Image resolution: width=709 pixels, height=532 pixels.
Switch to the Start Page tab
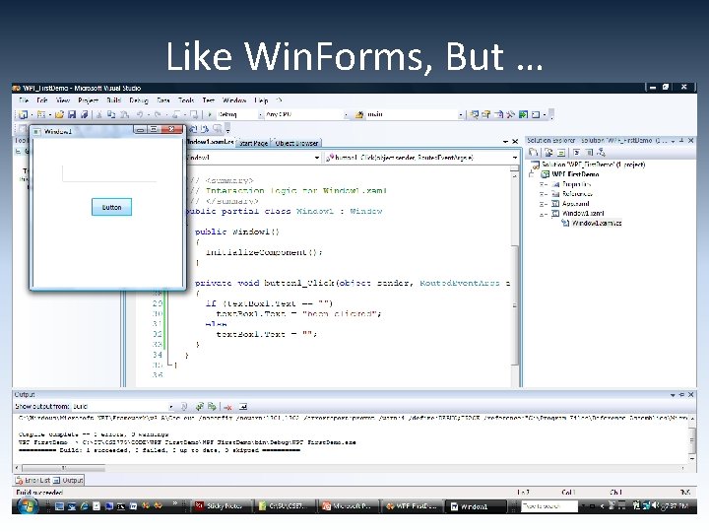coord(254,143)
